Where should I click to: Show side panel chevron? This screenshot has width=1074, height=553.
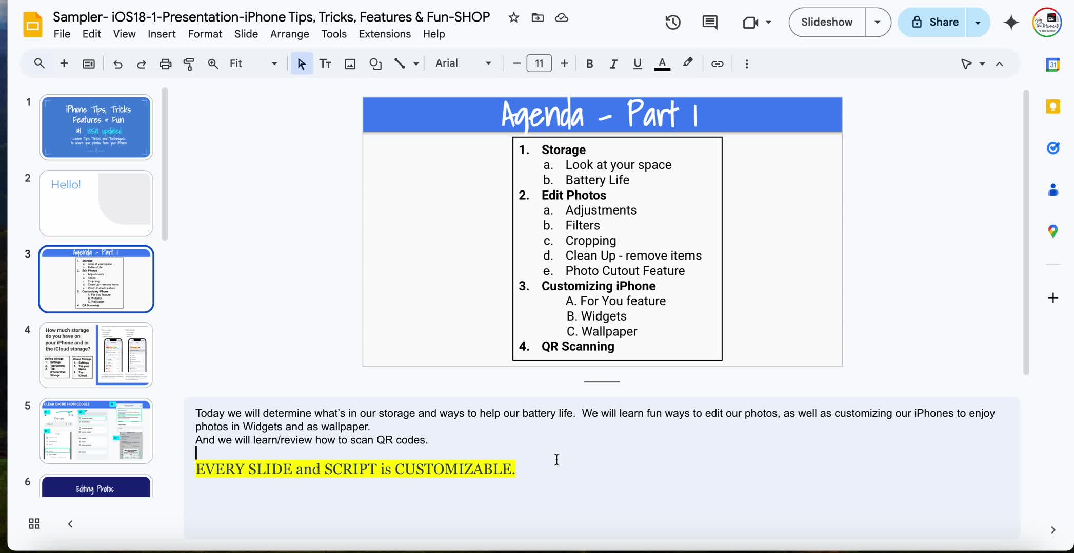point(1052,530)
